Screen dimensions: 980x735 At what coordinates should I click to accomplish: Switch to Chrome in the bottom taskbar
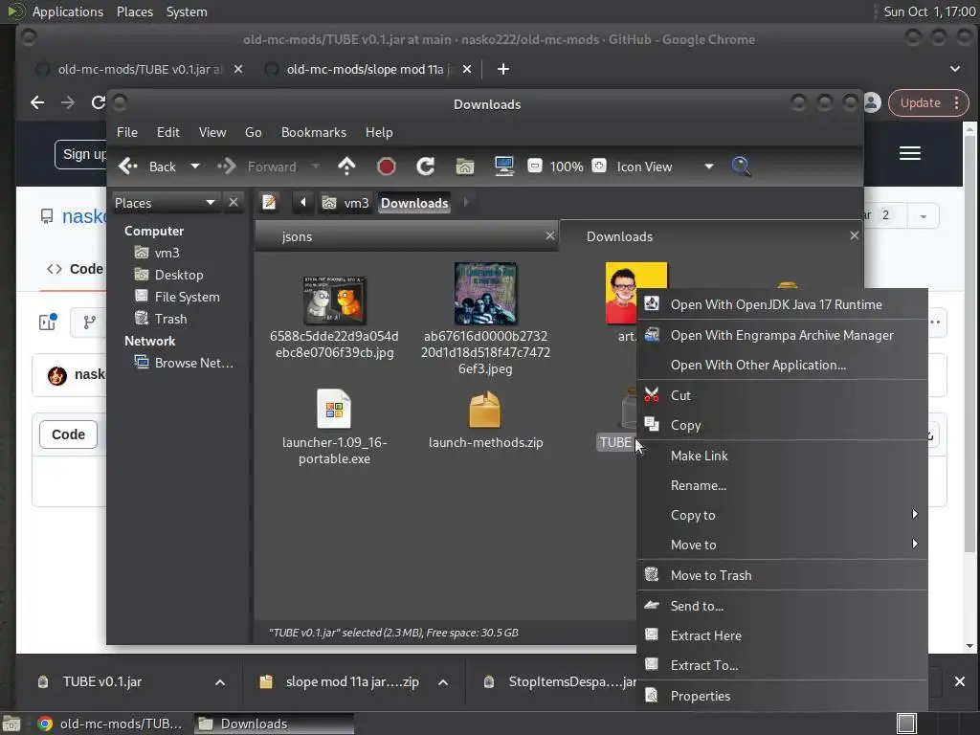coord(110,724)
